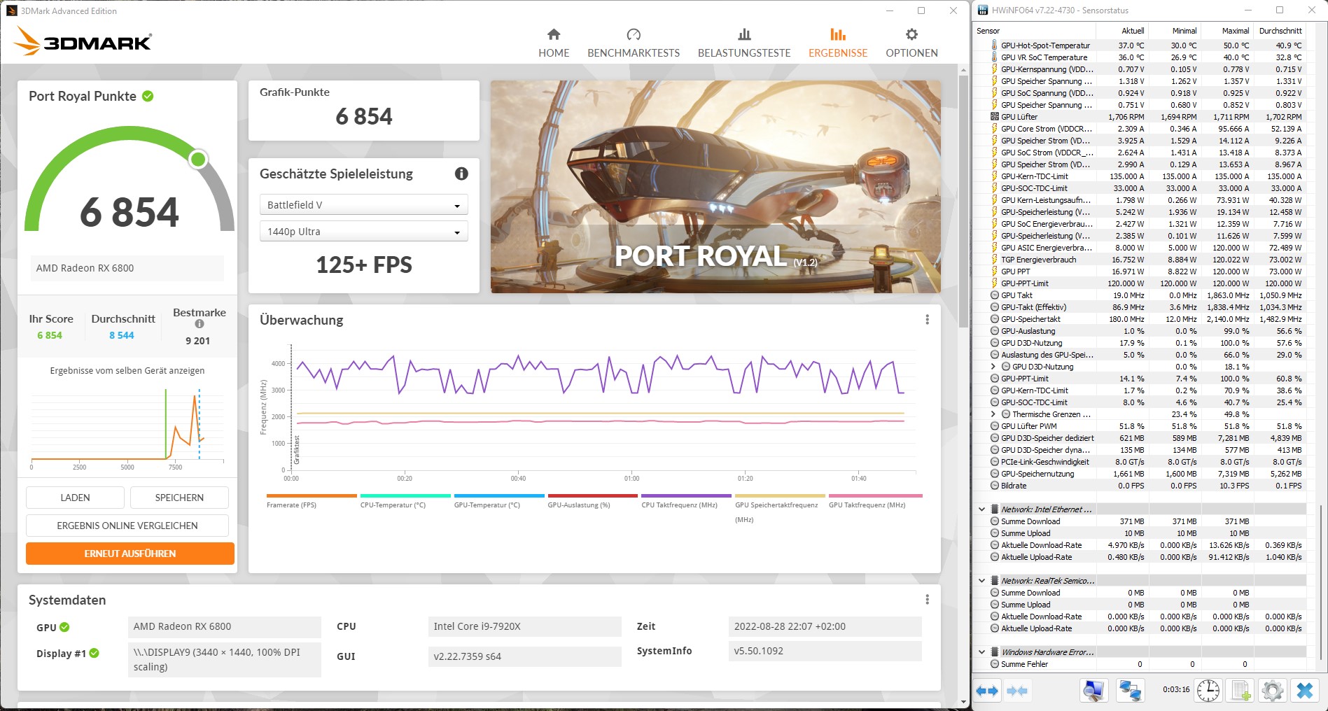Sort by the Aktuell column header

pyautogui.click(x=1122, y=31)
